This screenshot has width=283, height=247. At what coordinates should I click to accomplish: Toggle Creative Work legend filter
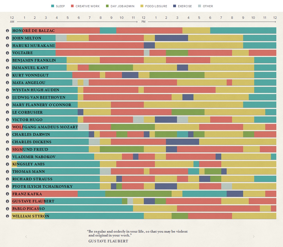[x=85, y=6]
